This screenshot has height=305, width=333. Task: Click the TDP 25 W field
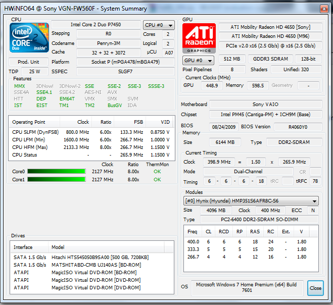(x=35, y=72)
